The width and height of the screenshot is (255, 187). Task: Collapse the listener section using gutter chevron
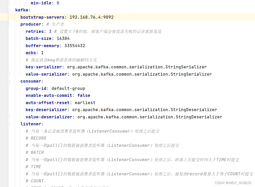pyautogui.click(x=8, y=124)
